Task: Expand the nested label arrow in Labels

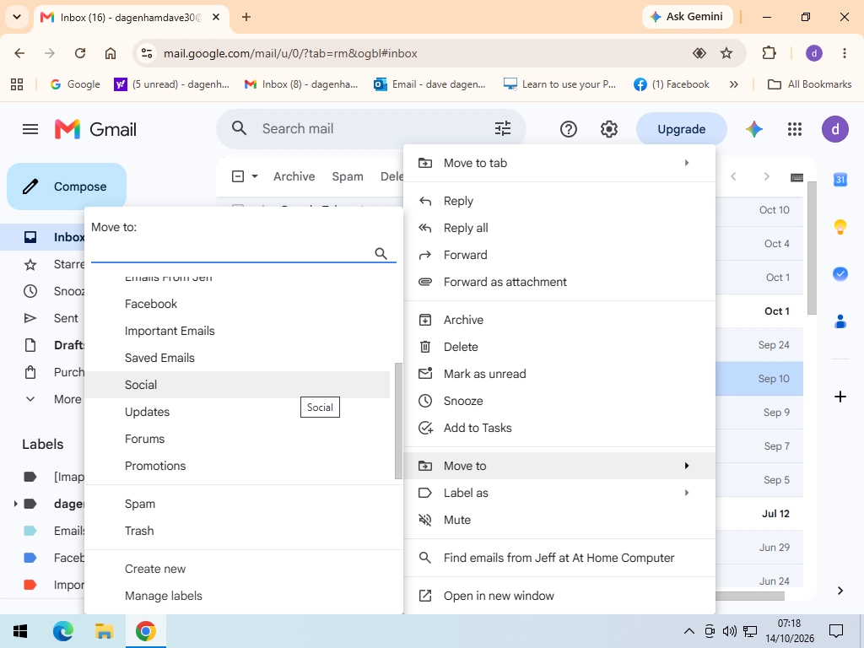Action: pos(15,504)
